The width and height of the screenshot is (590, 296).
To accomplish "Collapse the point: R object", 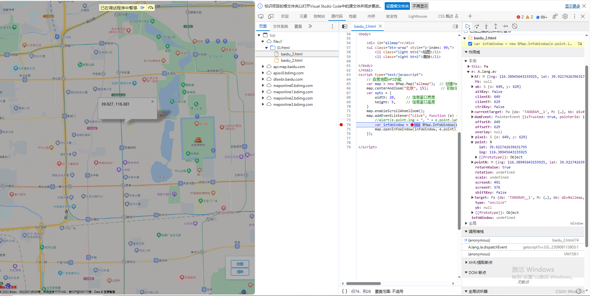I will click(472, 142).
